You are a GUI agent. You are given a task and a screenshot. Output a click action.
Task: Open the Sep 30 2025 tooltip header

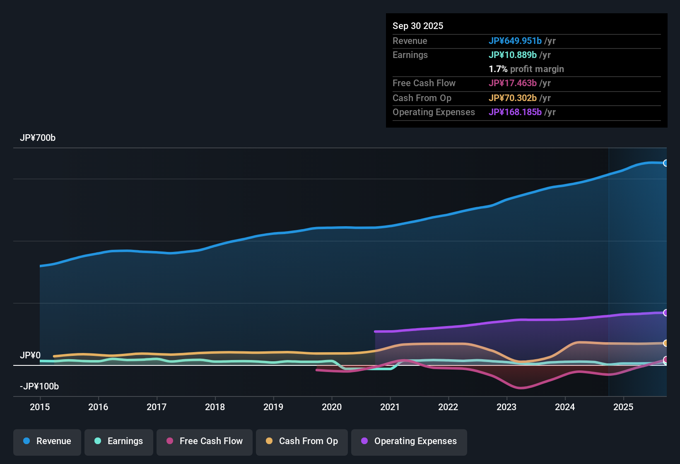click(x=418, y=26)
